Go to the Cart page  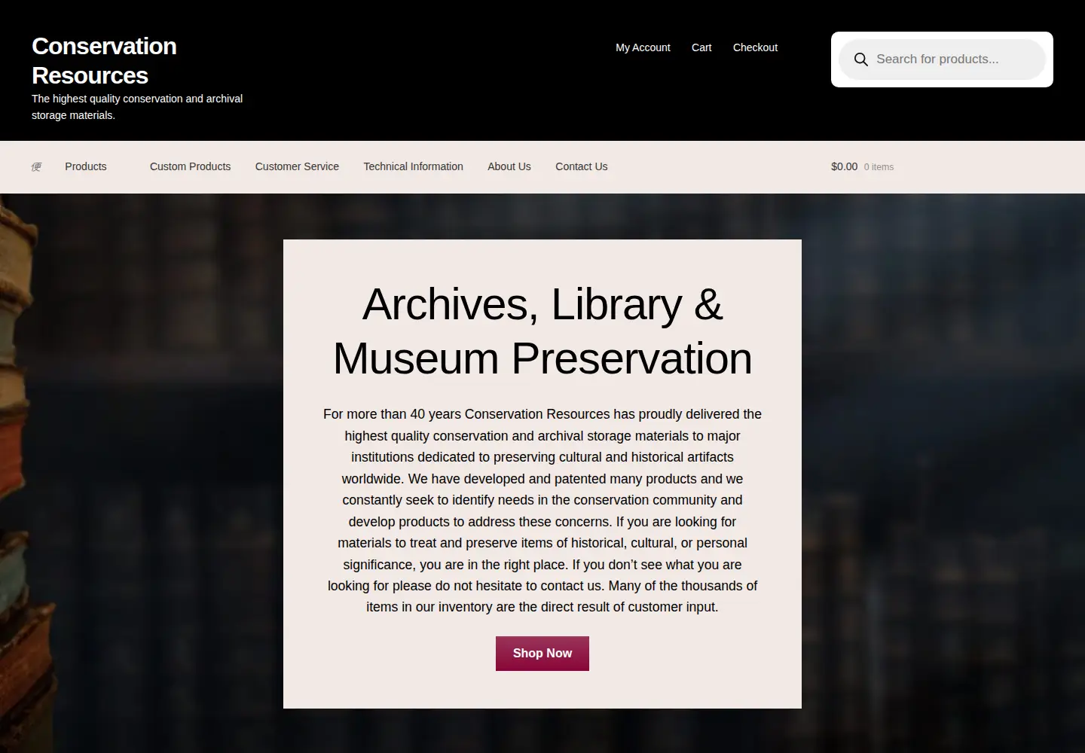[701, 47]
